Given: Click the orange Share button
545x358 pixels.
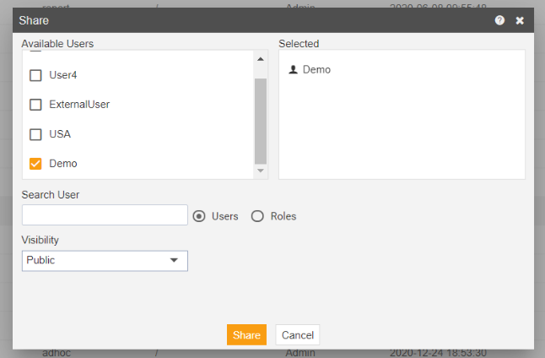Looking at the screenshot, I should [x=246, y=334].
